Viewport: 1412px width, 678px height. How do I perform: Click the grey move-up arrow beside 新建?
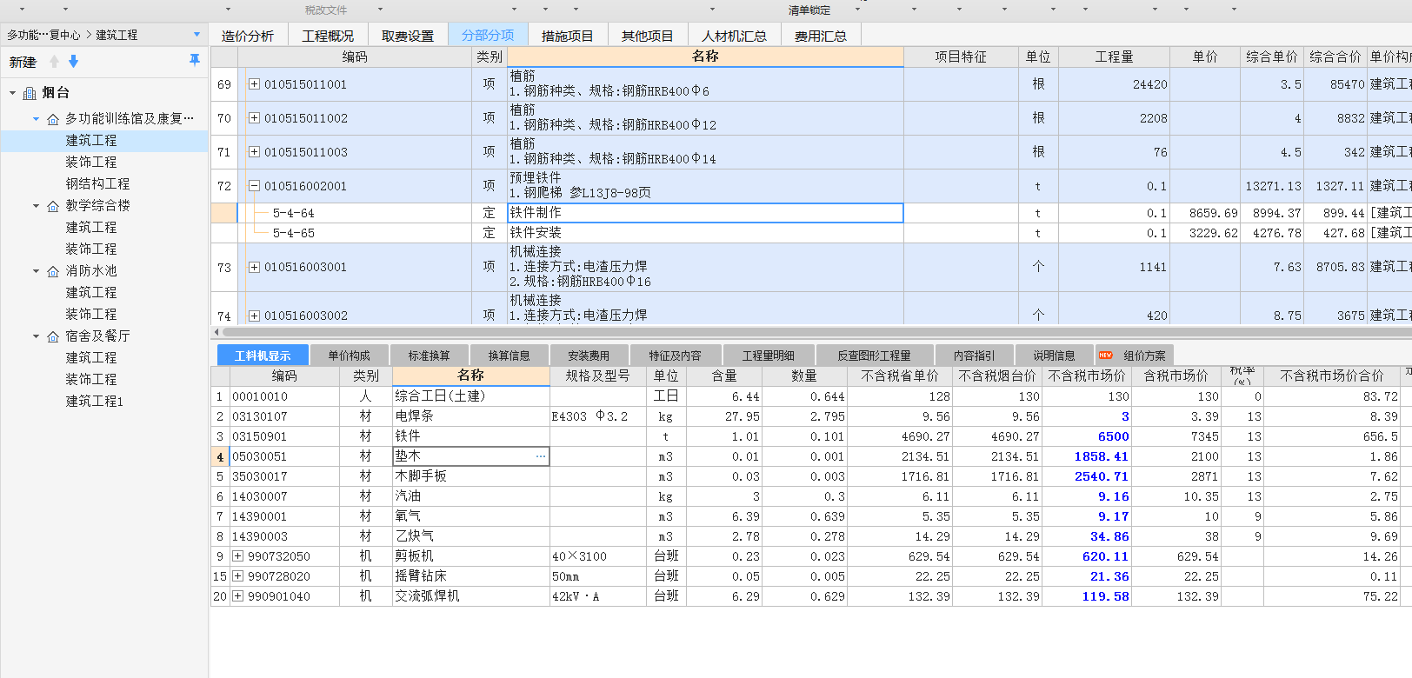[55, 62]
